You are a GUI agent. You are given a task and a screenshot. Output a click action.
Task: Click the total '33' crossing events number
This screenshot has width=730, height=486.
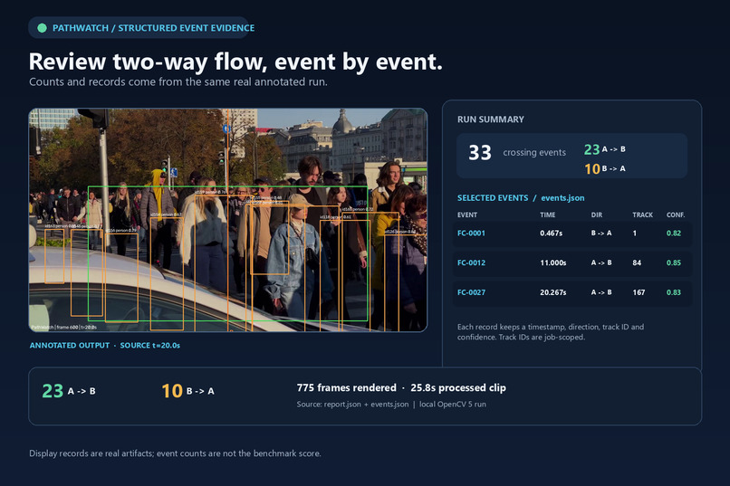[x=480, y=153]
